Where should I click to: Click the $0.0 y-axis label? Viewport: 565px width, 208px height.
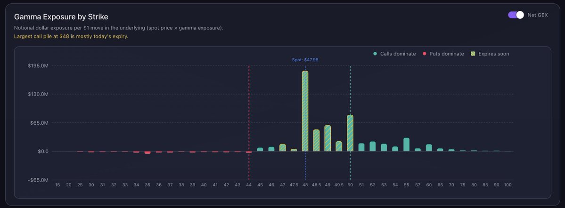(x=43, y=152)
